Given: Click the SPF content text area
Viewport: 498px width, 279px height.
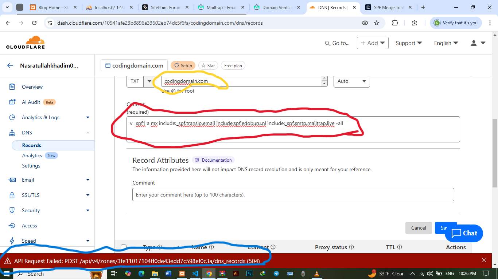Looking at the screenshot, I should click(x=293, y=129).
